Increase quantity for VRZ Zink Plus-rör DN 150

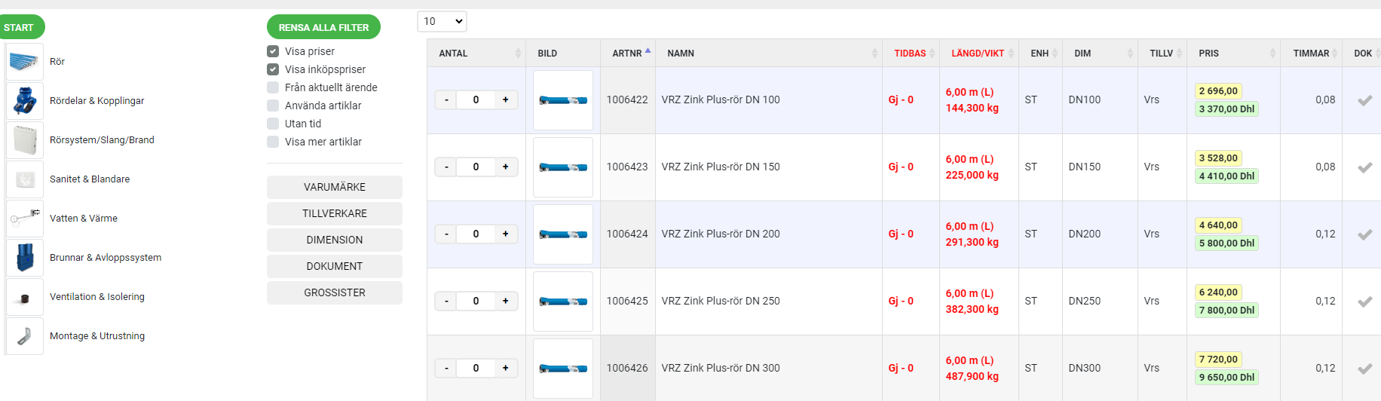pos(505,167)
